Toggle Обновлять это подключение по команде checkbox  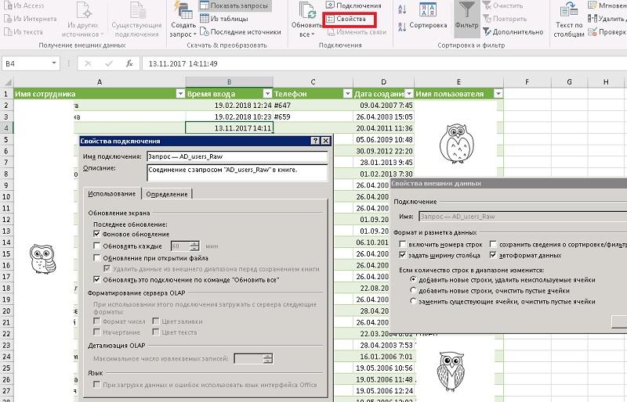pos(96,280)
